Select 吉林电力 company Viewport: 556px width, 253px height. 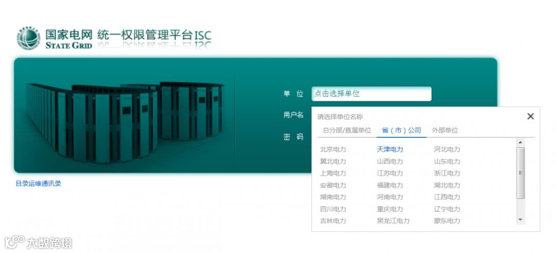click(x=333, y=221)
